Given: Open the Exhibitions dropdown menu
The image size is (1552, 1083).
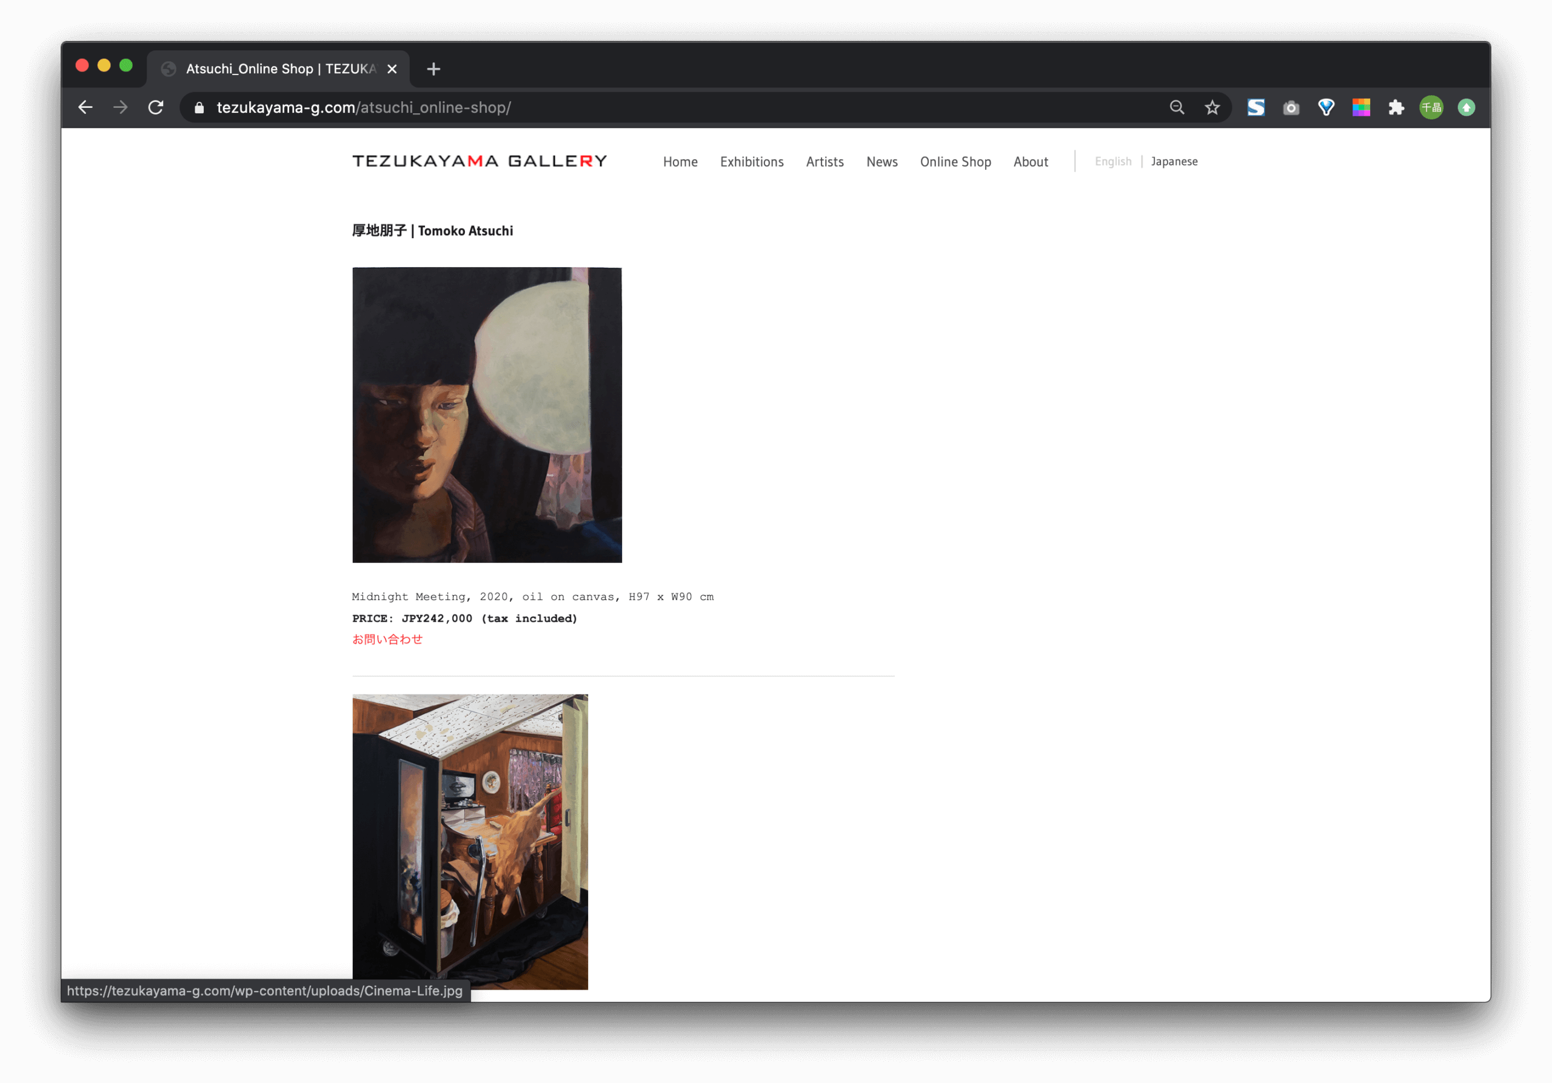Looking at the screenshot, I should pos(751,161).
